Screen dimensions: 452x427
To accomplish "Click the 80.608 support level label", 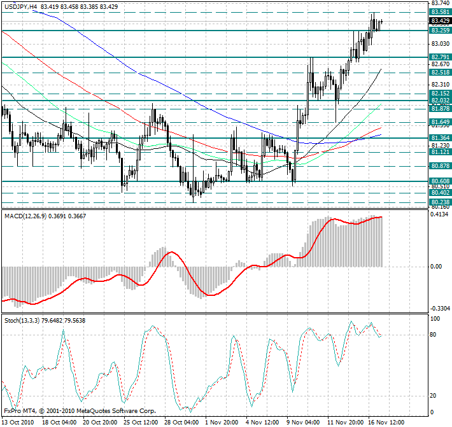I will pos(440,181).
